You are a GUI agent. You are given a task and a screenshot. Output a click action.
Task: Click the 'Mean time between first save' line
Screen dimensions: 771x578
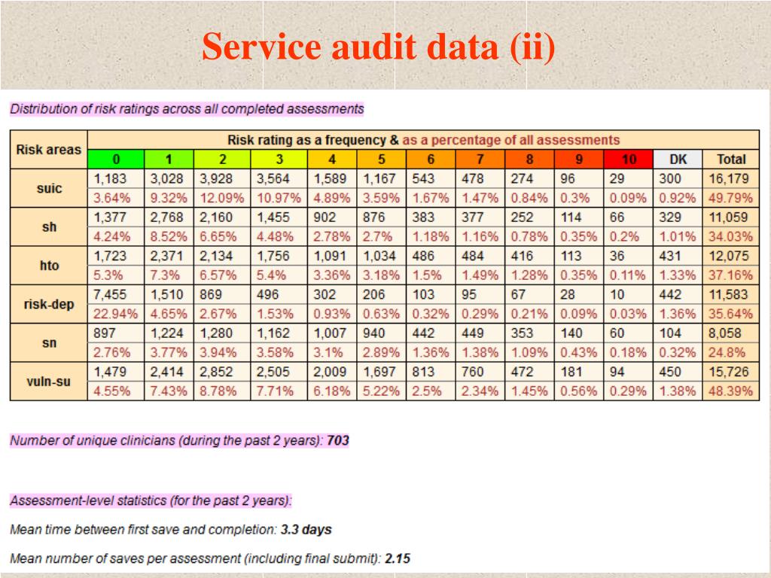[x=171, y=530]
